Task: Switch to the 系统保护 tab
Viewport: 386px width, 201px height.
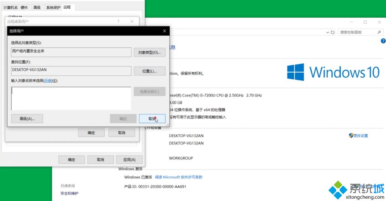Action: click(53, 7)
